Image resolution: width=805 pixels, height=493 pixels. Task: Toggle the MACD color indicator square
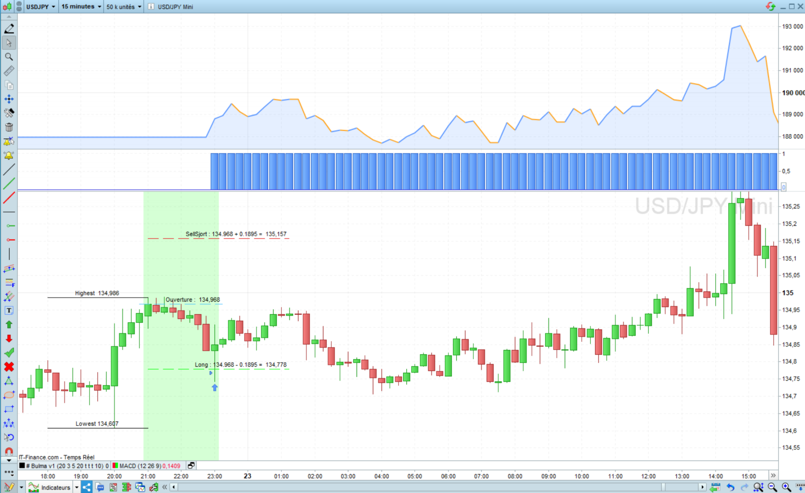(115, 466)
